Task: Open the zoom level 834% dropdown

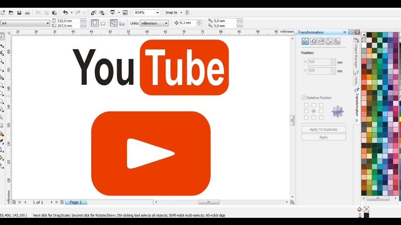Action: pos(158,12)
